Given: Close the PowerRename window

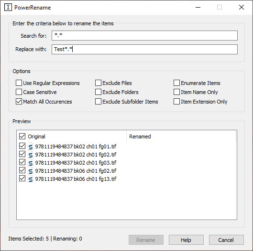Looking at the screenshot, I should click(242, 7).
